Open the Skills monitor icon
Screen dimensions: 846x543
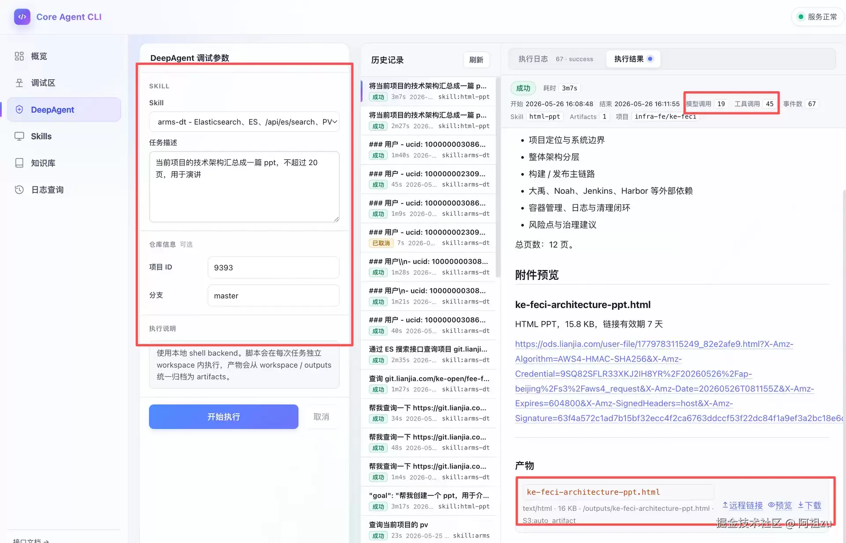[x=19, y=136]
